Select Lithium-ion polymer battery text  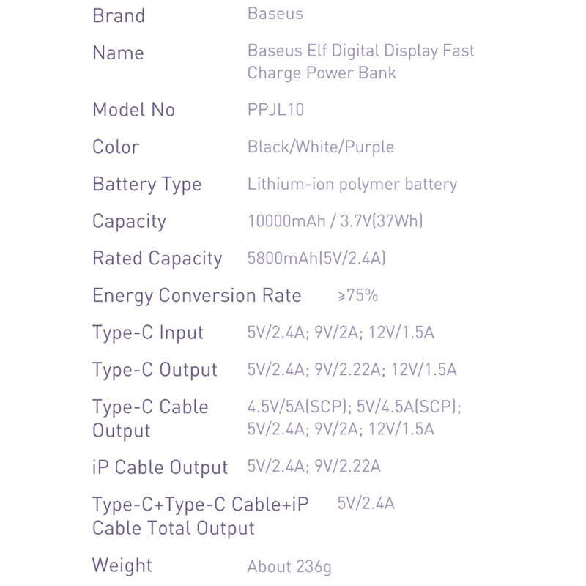[352, 185]
